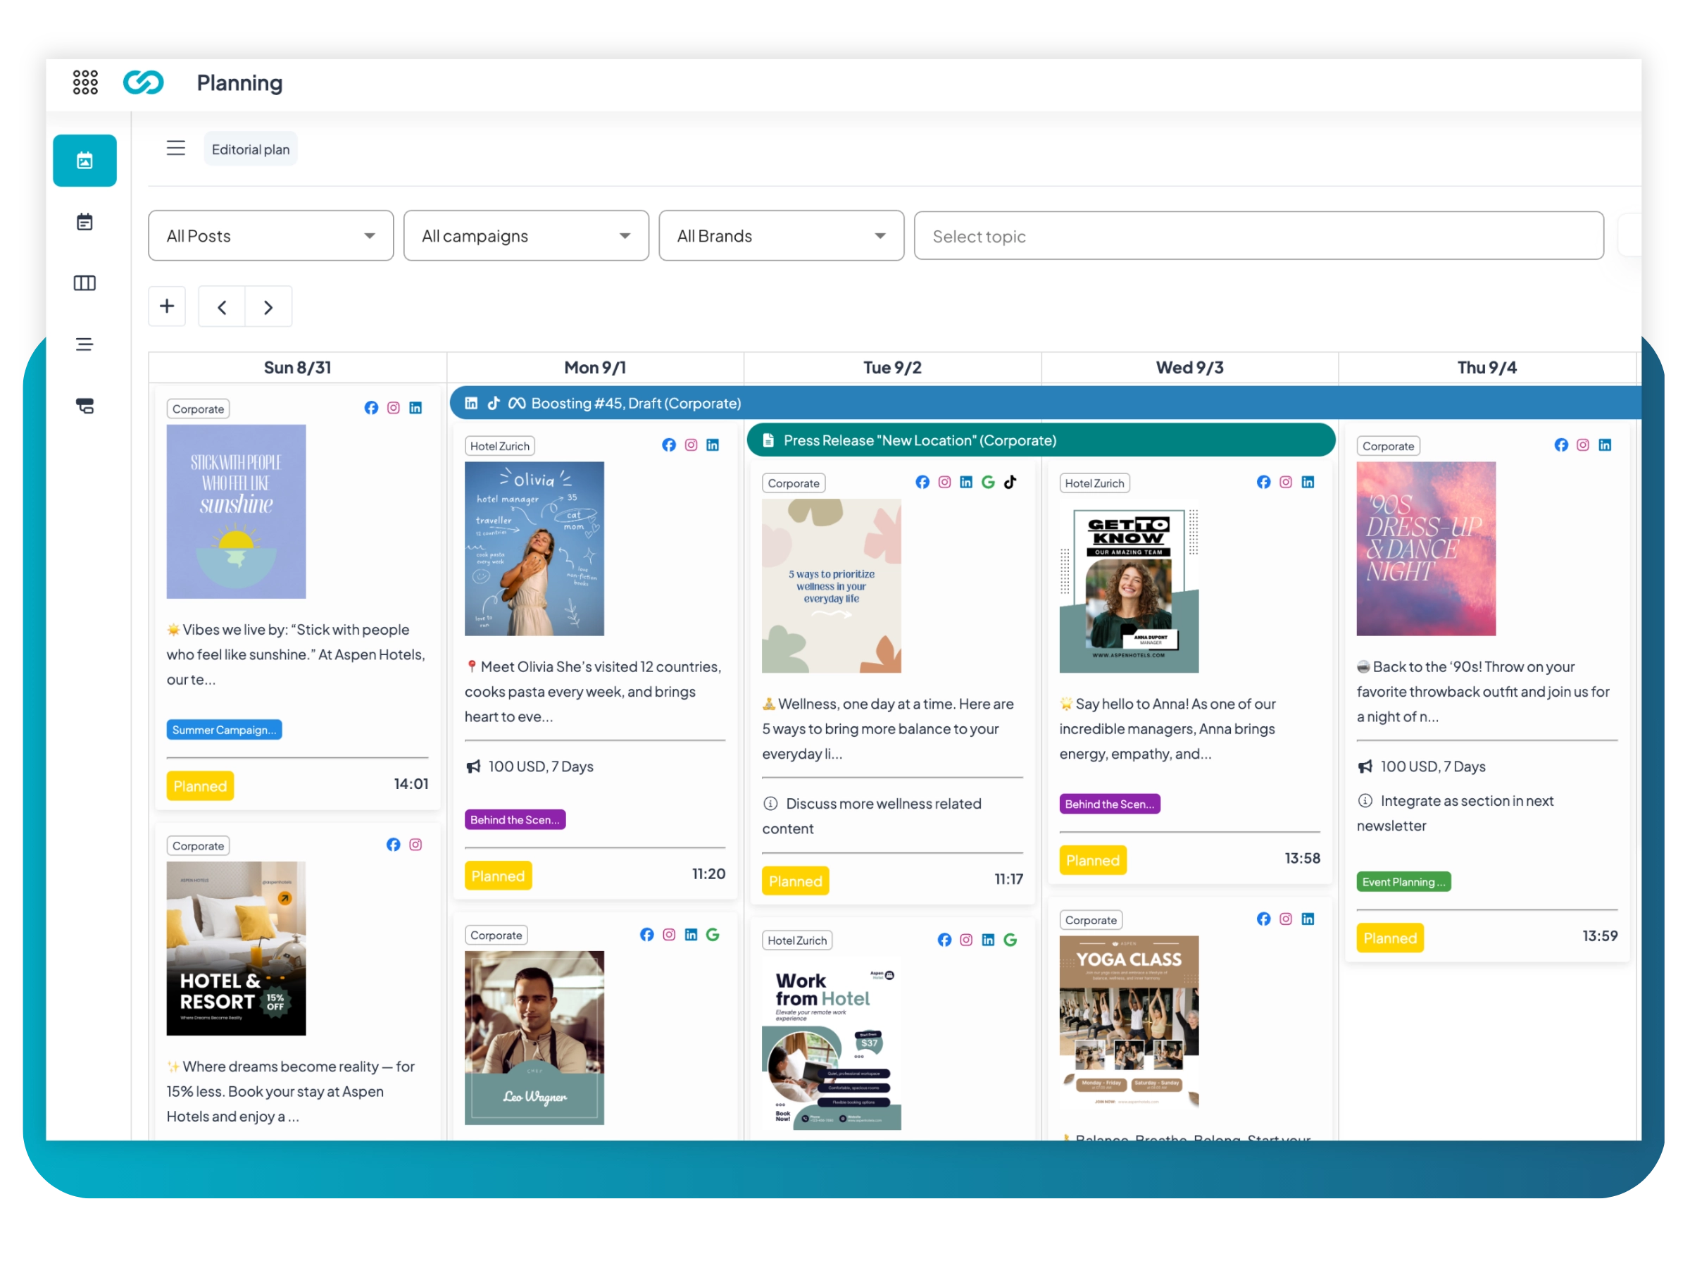Image resolution: width=1690 pixels, height=1268 pixels.
Task: Click Instagram icon on Olivia post card
Action: (x=691, y=445)
